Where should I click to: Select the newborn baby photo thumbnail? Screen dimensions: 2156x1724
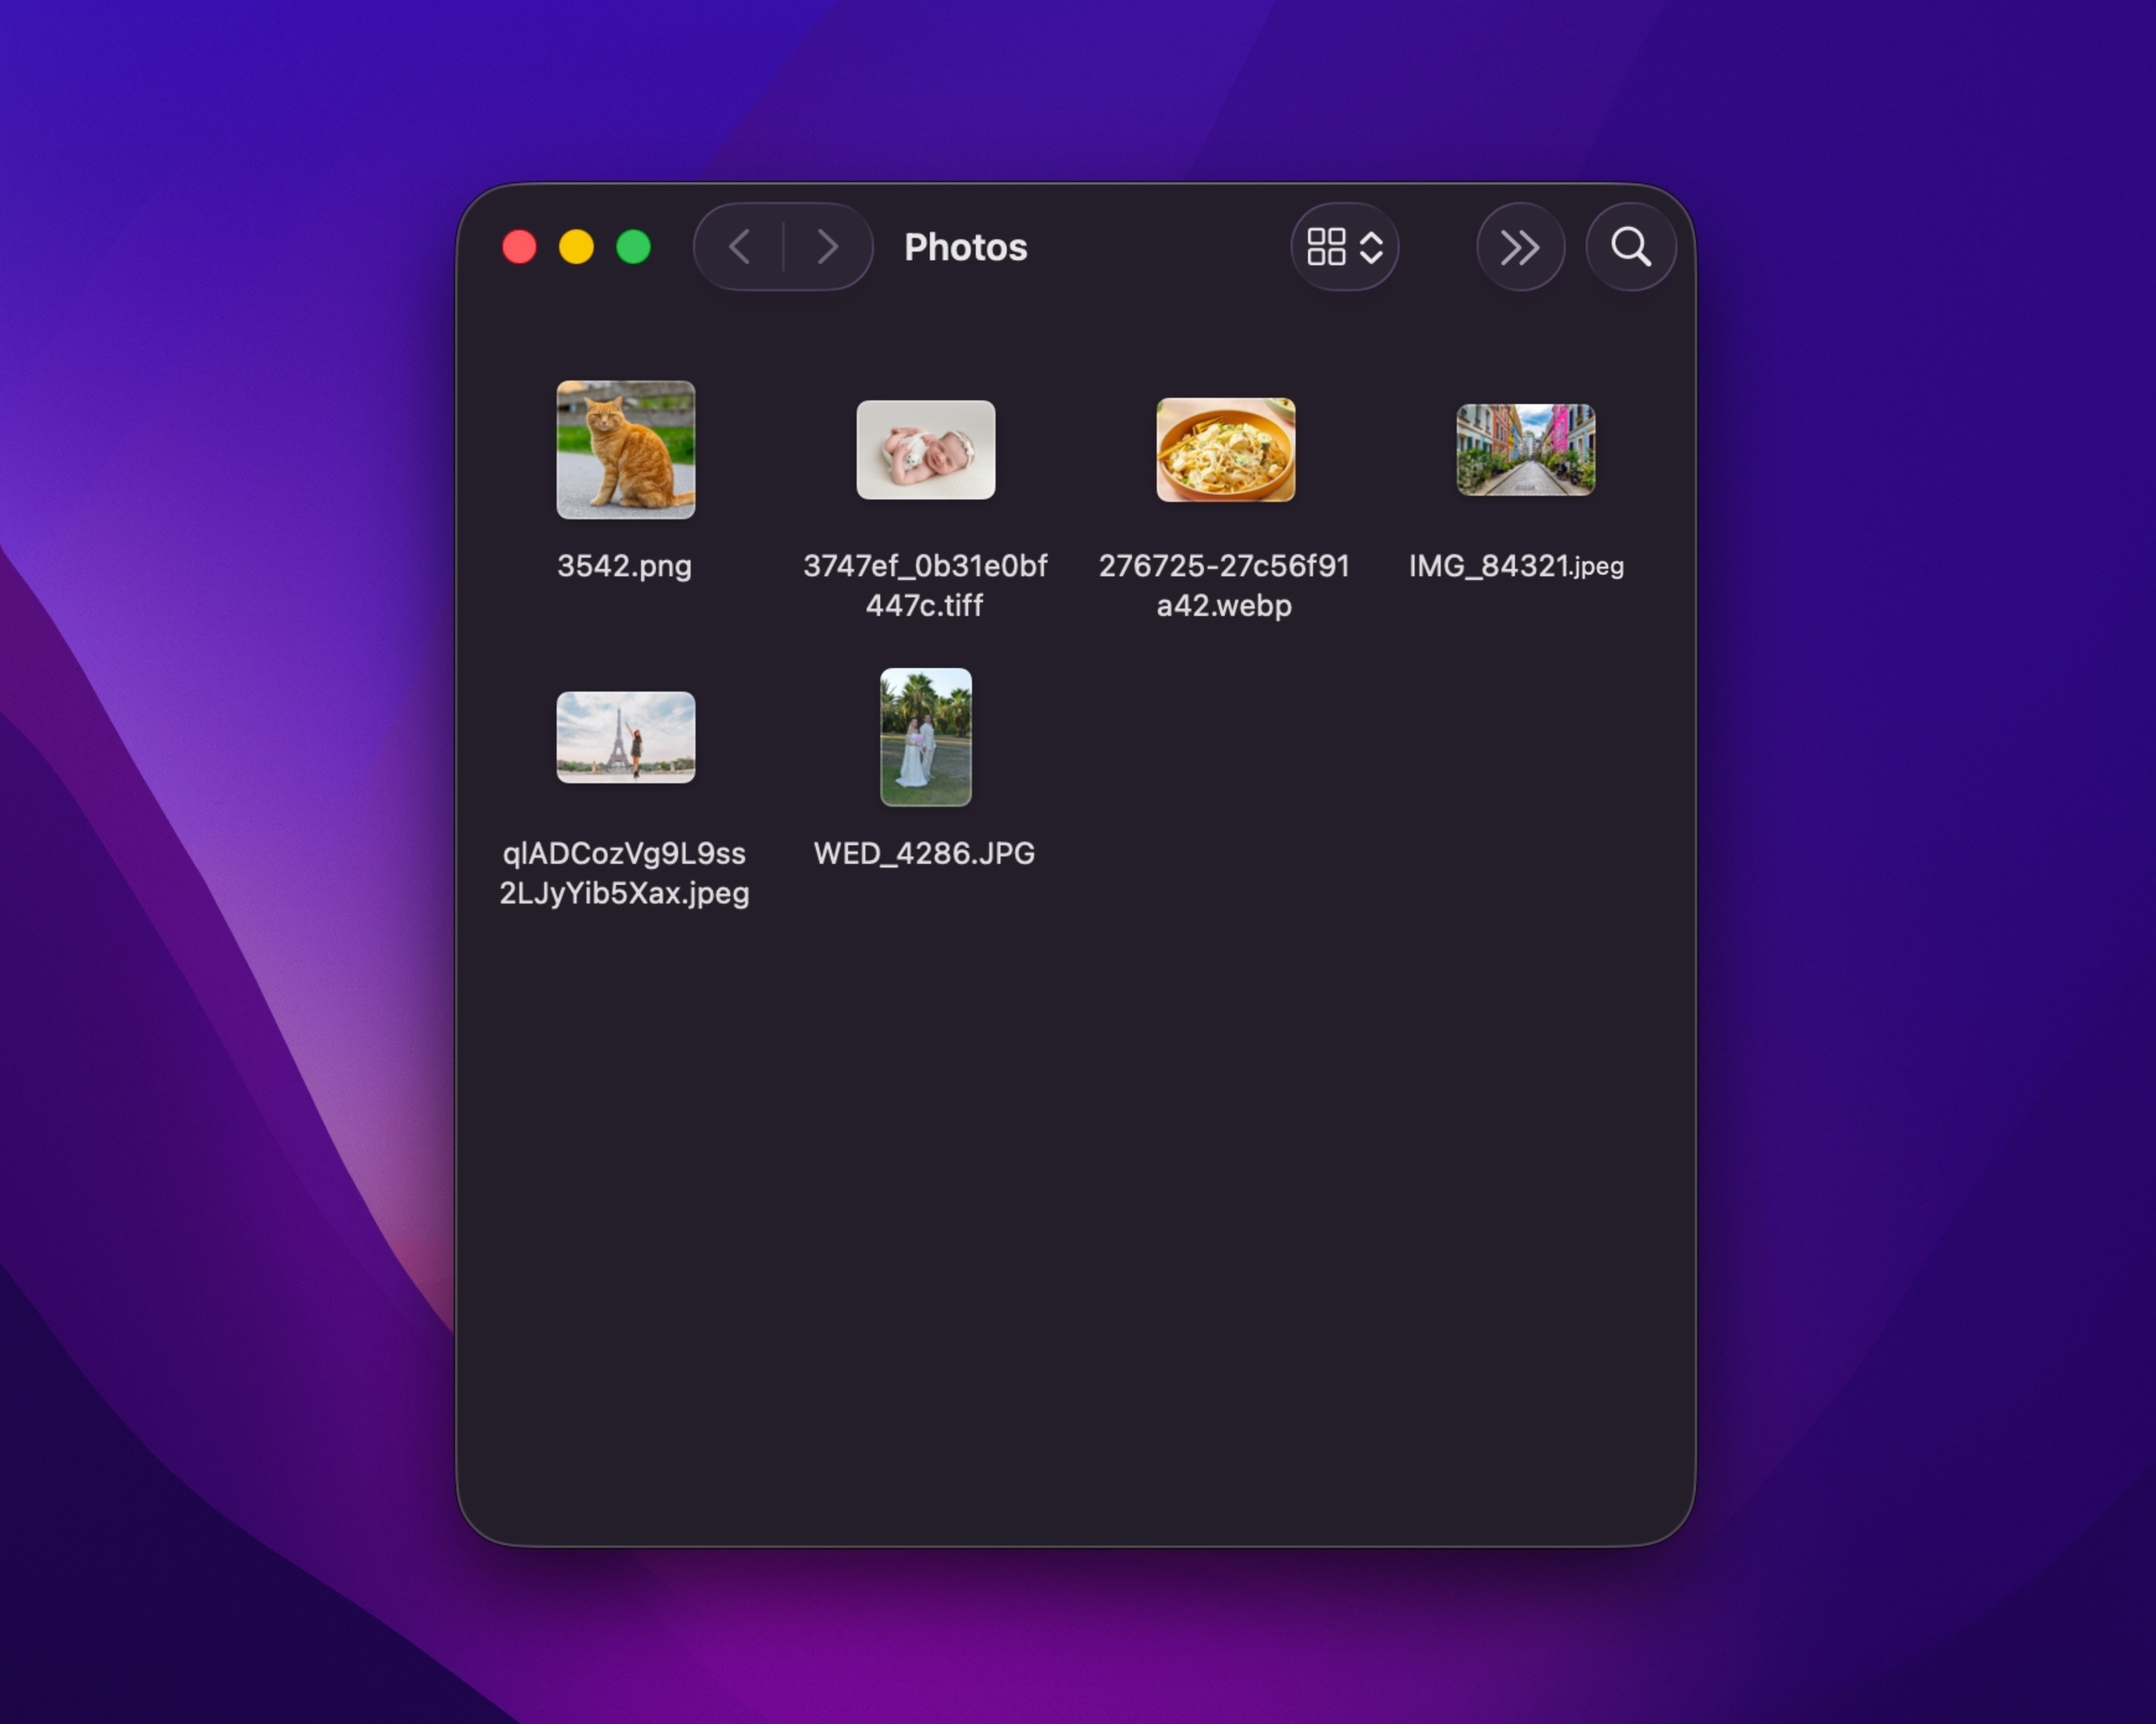tap(925, 450)
